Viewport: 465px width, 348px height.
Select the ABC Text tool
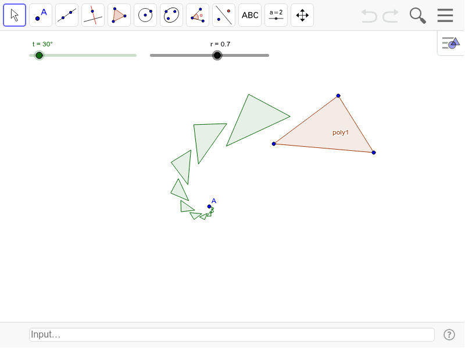[249, 15]
